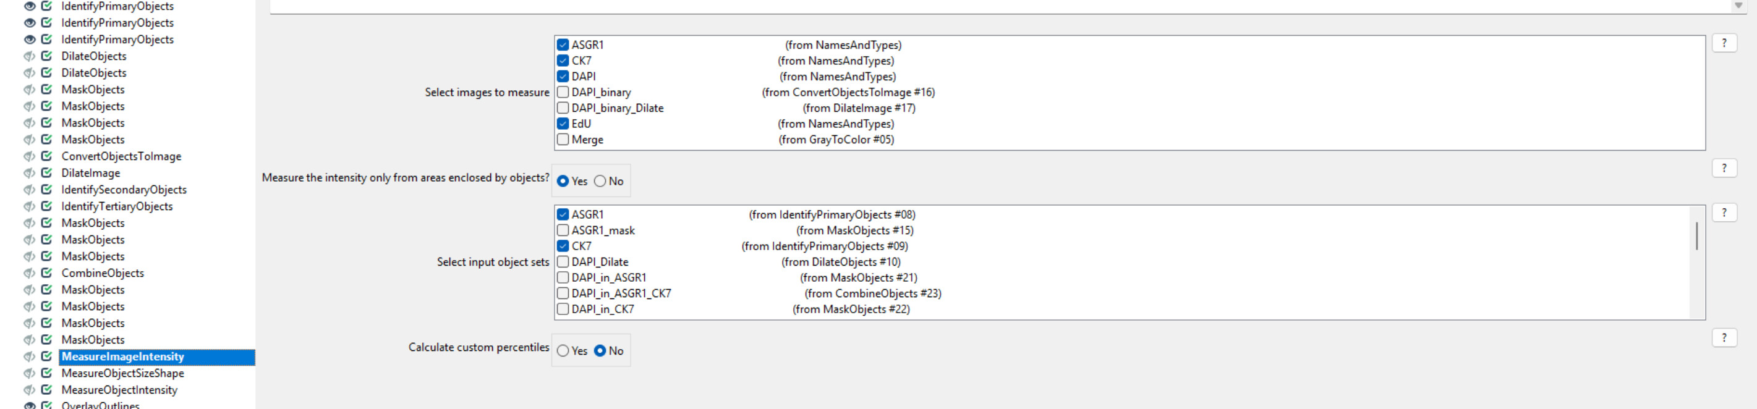Open help for Select images to measure
The height and width of the screenshot is (409, 1757).
tap(1725, 42)
